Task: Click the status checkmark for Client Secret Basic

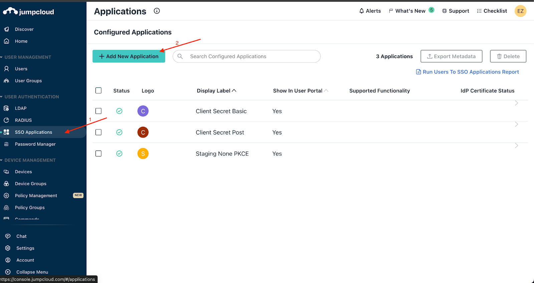Action: click(119, 111)
